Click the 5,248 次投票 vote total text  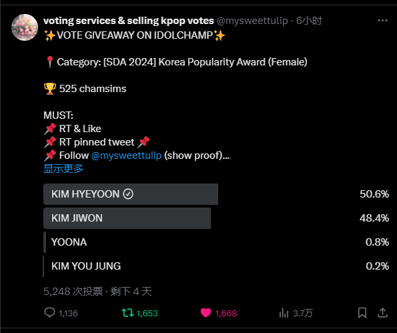coord(73,292)
